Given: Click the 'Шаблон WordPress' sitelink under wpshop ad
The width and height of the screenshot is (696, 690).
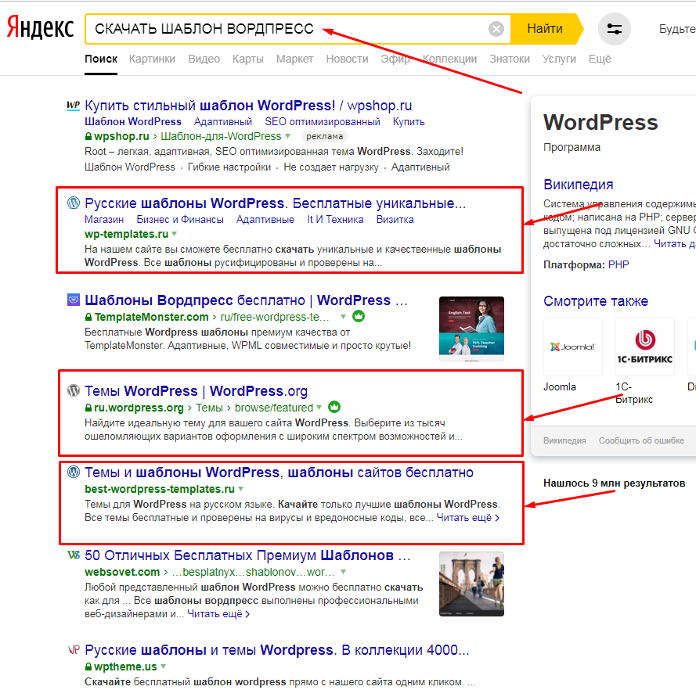Looking at the screenshot, I should (133, 121).
